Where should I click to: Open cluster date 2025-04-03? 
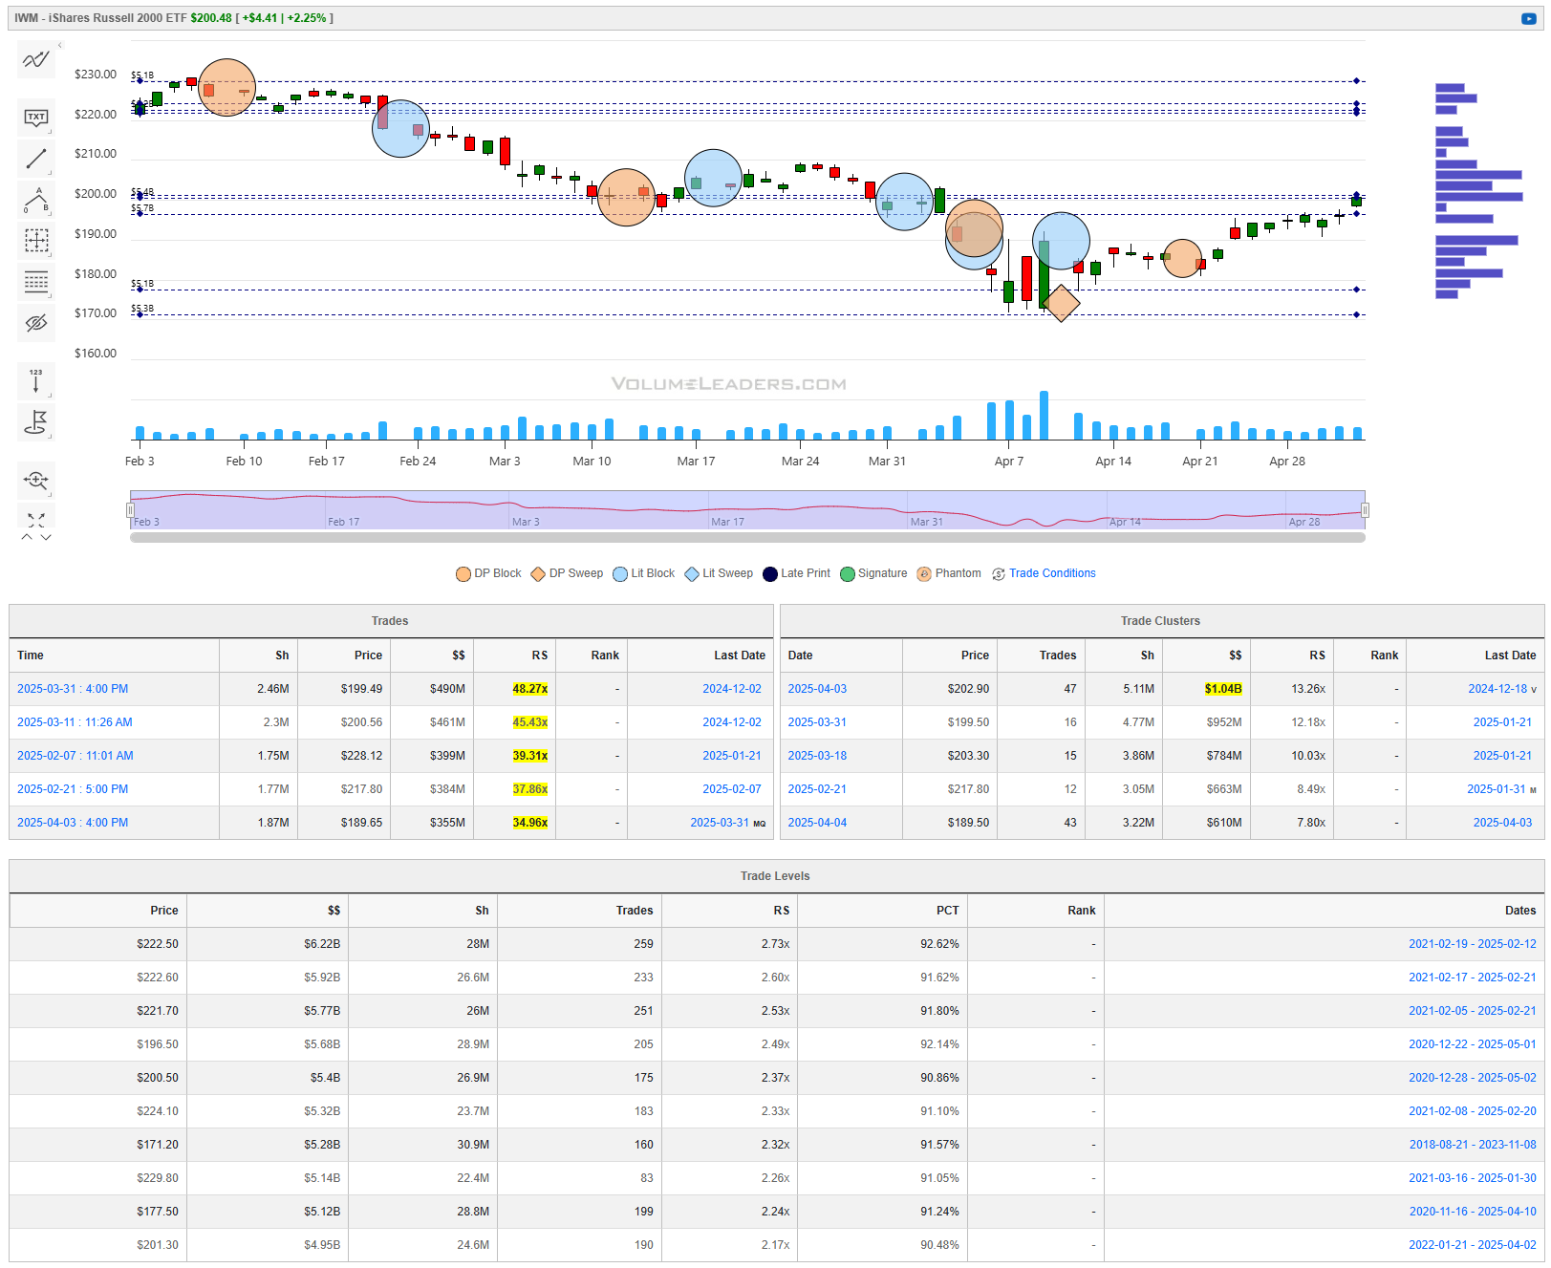817,689
